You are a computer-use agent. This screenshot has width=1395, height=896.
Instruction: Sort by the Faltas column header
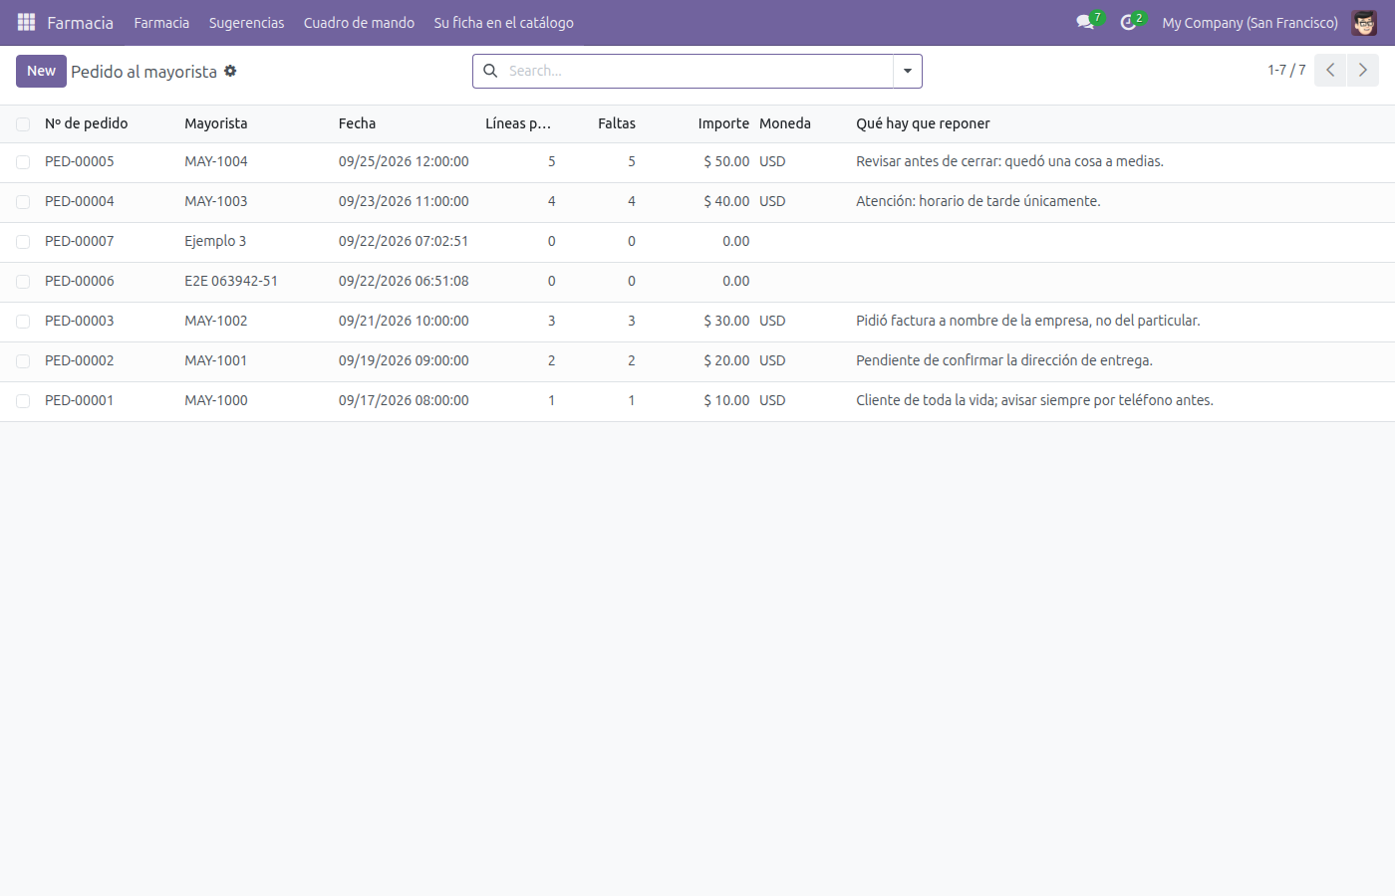click(617, 123)
